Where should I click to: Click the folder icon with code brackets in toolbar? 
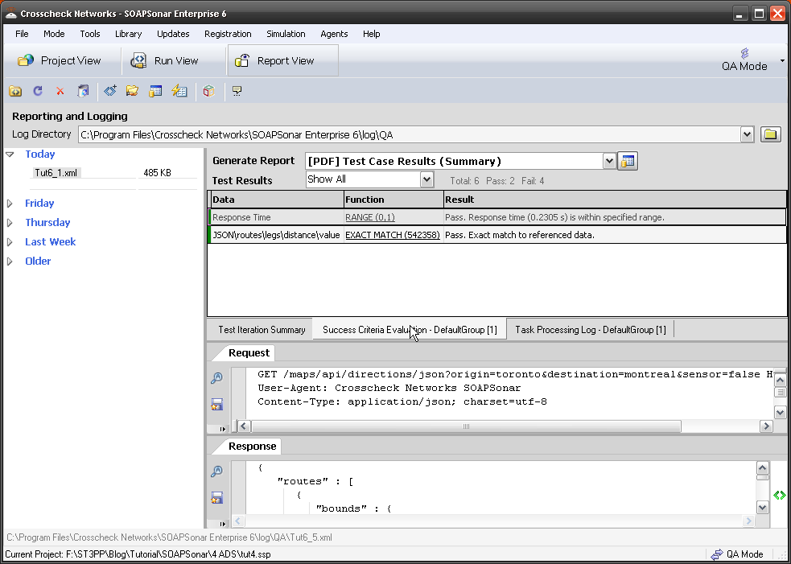pos(15,91)
